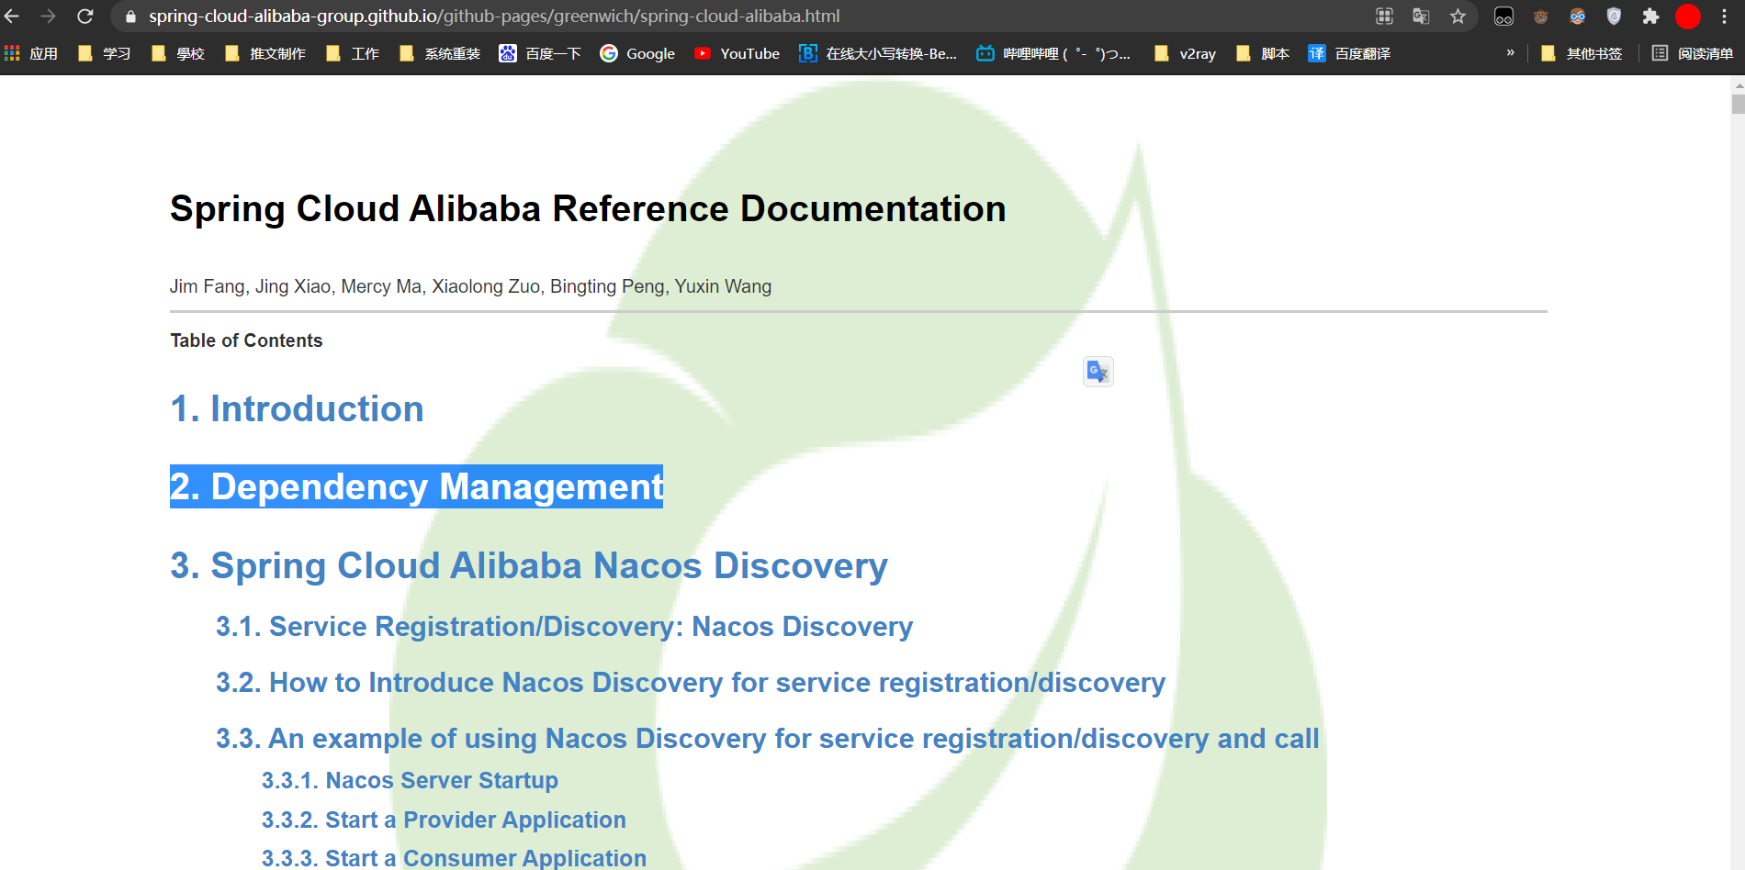Image resolution: width=1745 pixels, height=870 pixels.
Task: Go to 2. Dependency Management section
Action: 416,486
